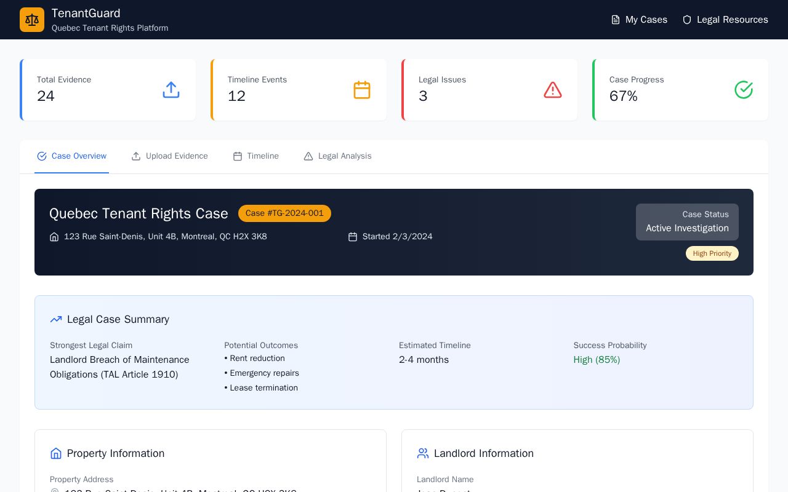Screen dimensions: 788x492
Task: Open Legal Resources in the header
Action: [725, 20]
